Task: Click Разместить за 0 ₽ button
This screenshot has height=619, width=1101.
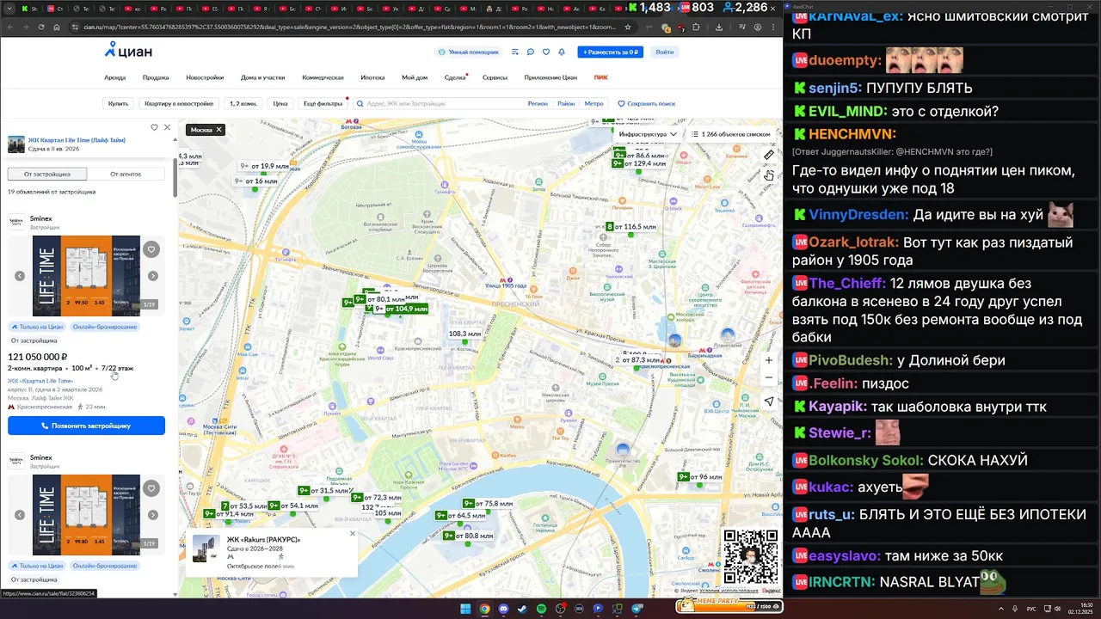Action: pyautogui.click(x=610, y=52)
